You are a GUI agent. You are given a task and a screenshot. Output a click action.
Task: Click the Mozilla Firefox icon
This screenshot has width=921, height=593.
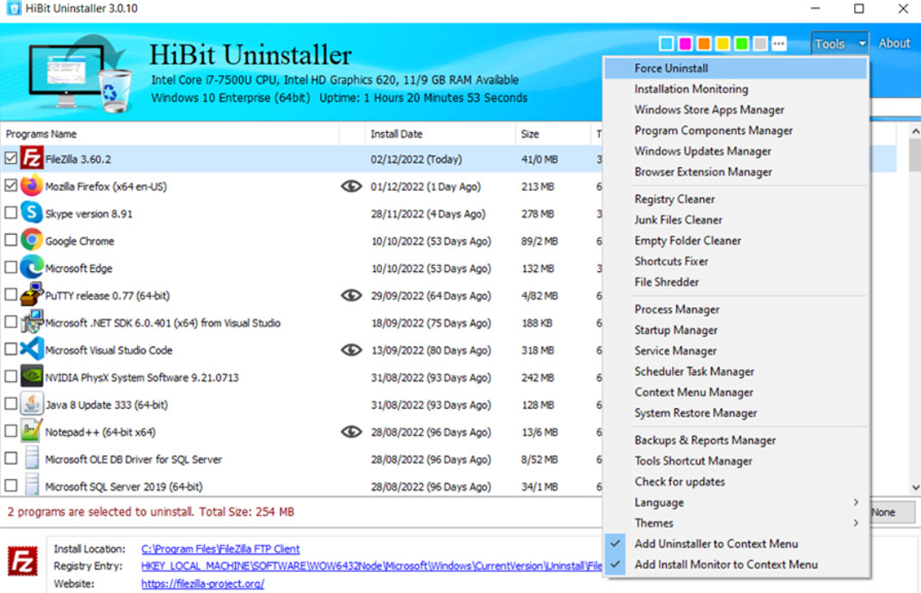click(x=32, y=186)
